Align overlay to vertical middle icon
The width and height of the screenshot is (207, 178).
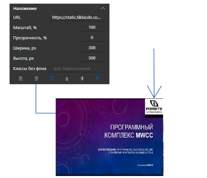click(x=82, y=78)
